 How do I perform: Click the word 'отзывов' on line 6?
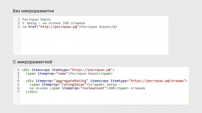pyautogui.click(x=138, y=88)
